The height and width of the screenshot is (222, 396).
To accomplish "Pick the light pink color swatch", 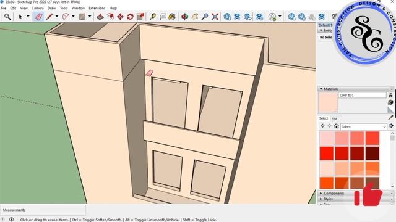I will pyautogui.click(x=327, y=138).
